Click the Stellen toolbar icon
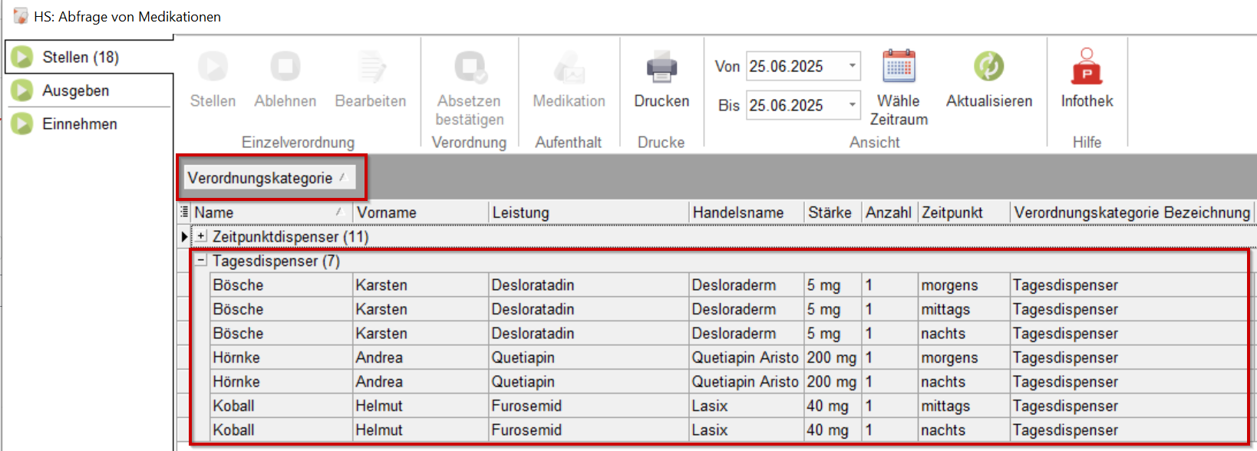Screen dimensions: 1257x451 tap(213, 67)
